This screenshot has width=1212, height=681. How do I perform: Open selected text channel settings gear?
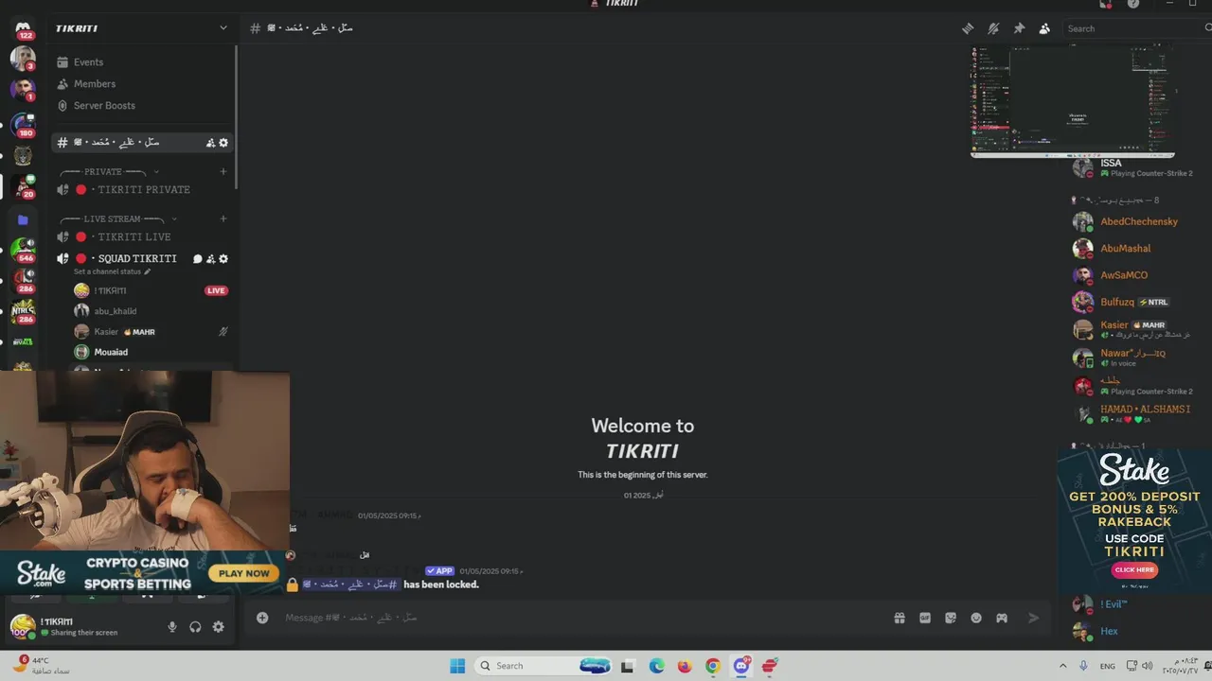[x=223, y=143]
